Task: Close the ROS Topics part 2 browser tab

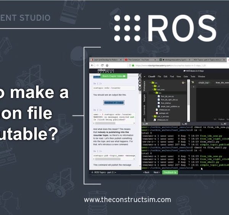Action: pos(224,60)
